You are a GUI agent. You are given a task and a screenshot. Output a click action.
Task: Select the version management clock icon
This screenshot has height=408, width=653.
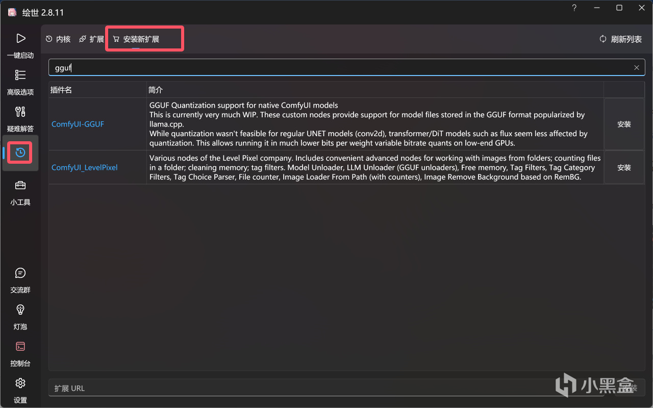[20, 152]
